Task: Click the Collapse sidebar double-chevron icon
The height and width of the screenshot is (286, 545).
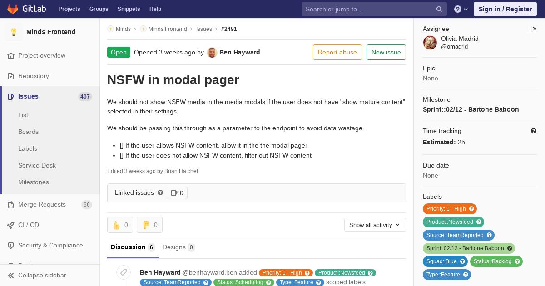Action: [11, 275]
